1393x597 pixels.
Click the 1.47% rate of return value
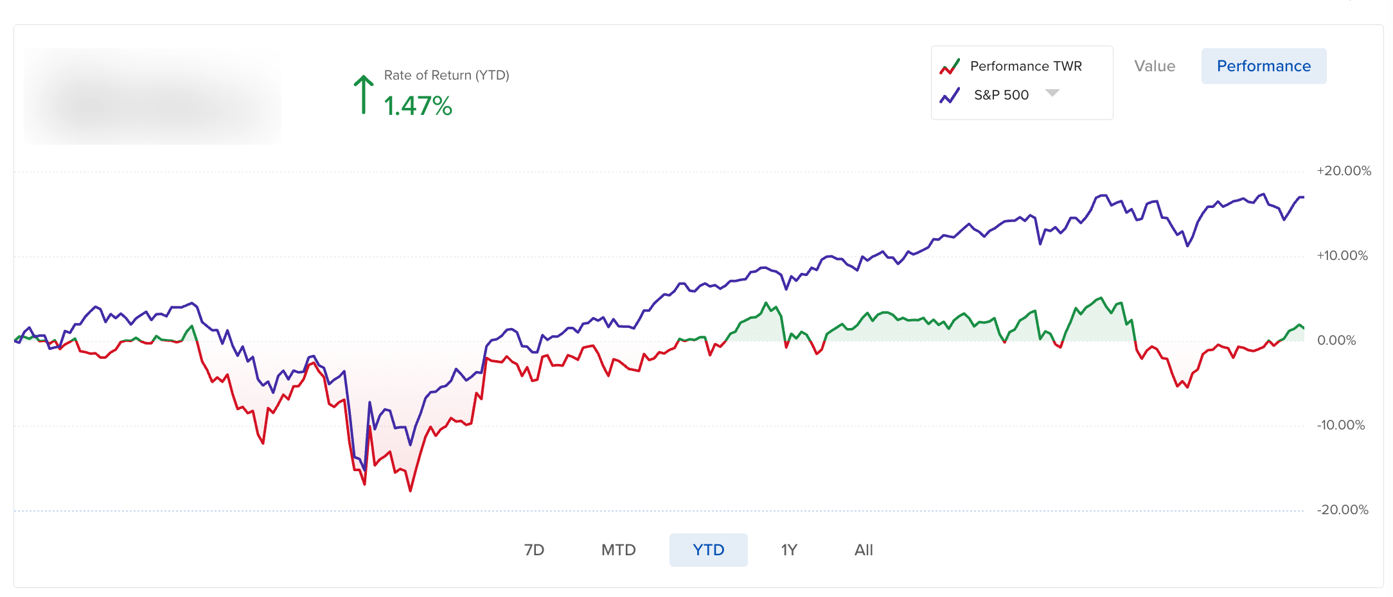tap(418, 107)
